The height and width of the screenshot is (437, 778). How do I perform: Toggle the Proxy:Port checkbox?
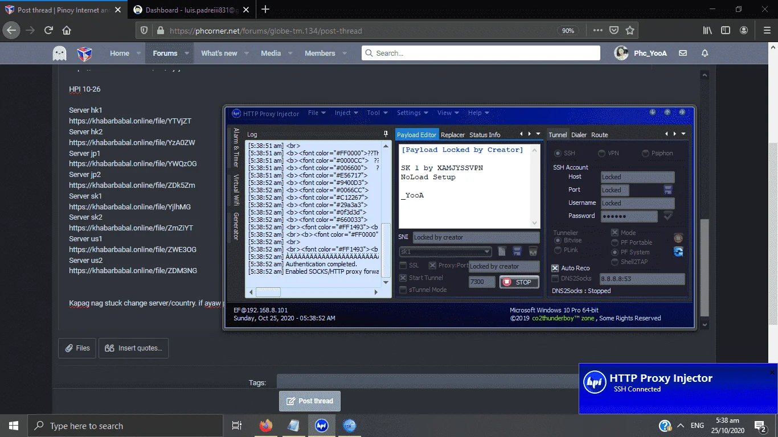coord(433,266)
